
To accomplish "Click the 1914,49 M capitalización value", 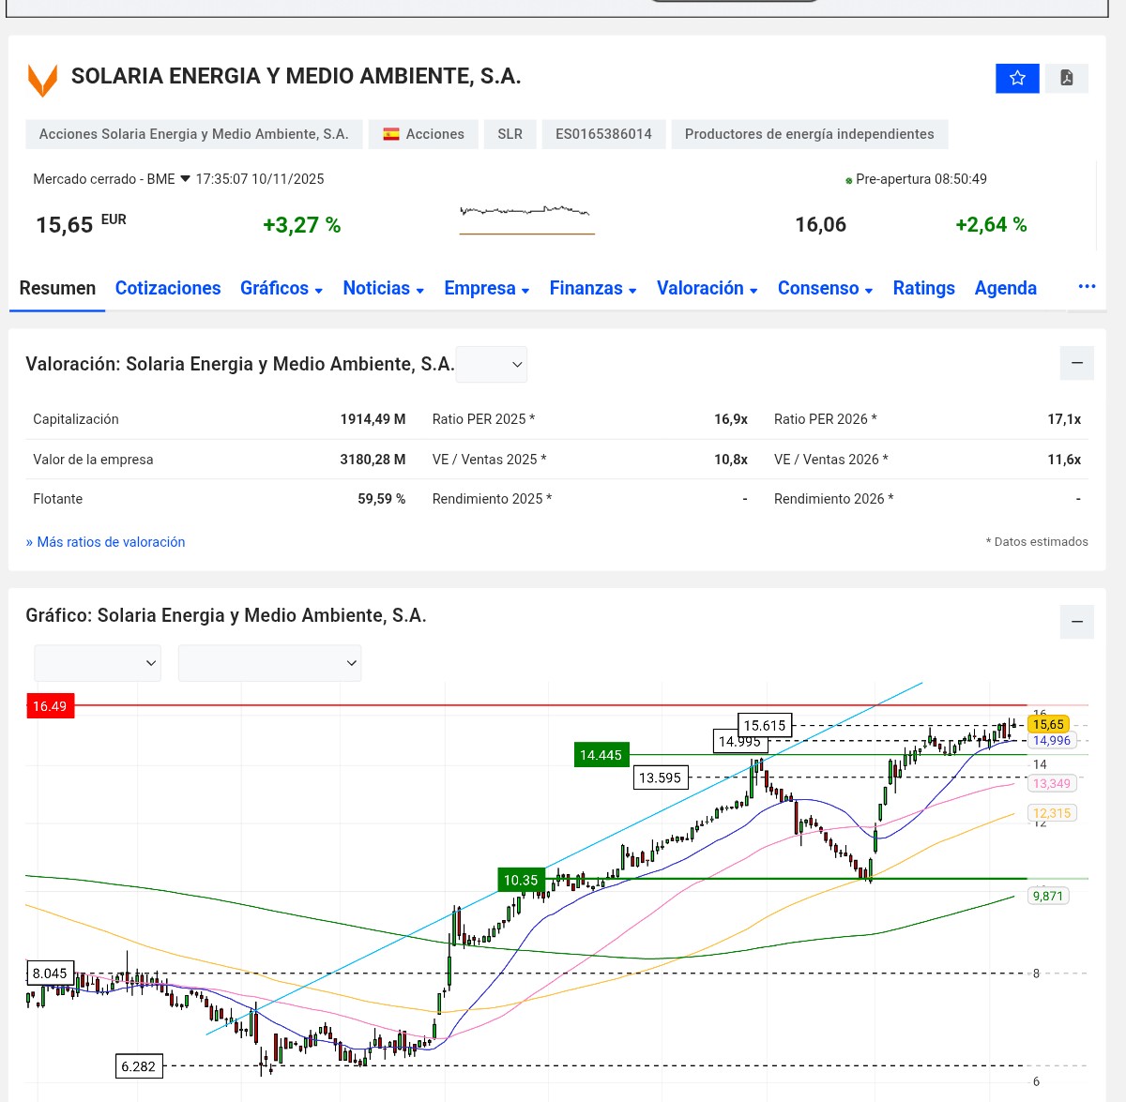I will pyautogui.click(x=373, y=419).
